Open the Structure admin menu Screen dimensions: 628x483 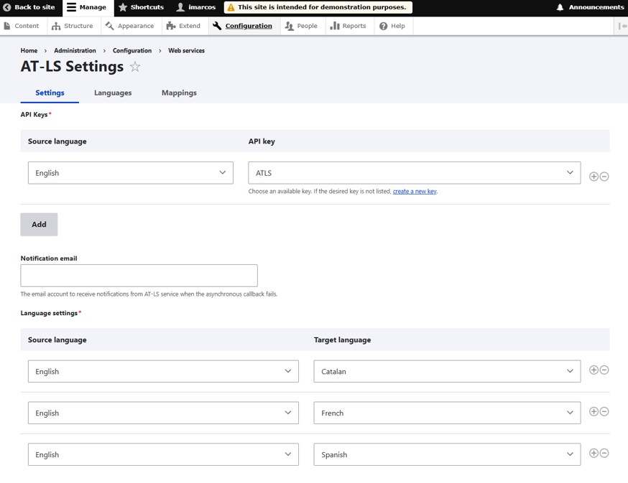click(x=72, y=26)
